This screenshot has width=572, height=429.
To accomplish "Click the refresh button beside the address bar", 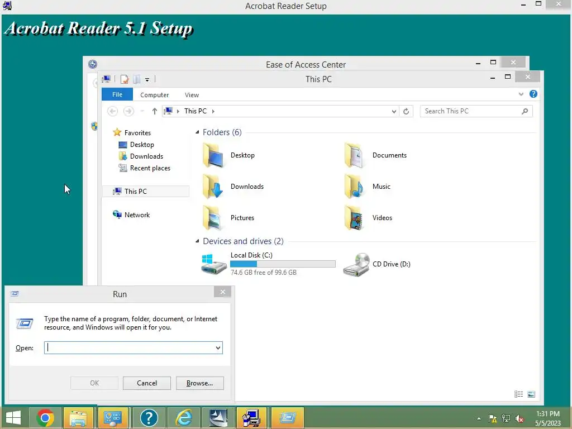I will [x=406, y=111].
